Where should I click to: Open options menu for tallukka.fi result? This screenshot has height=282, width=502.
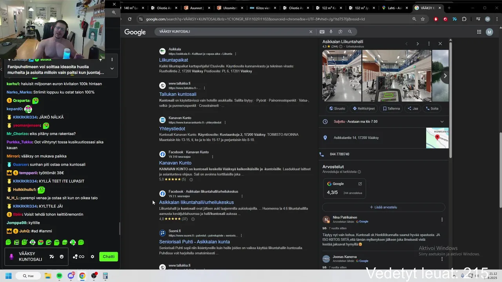tap(204, 88)
